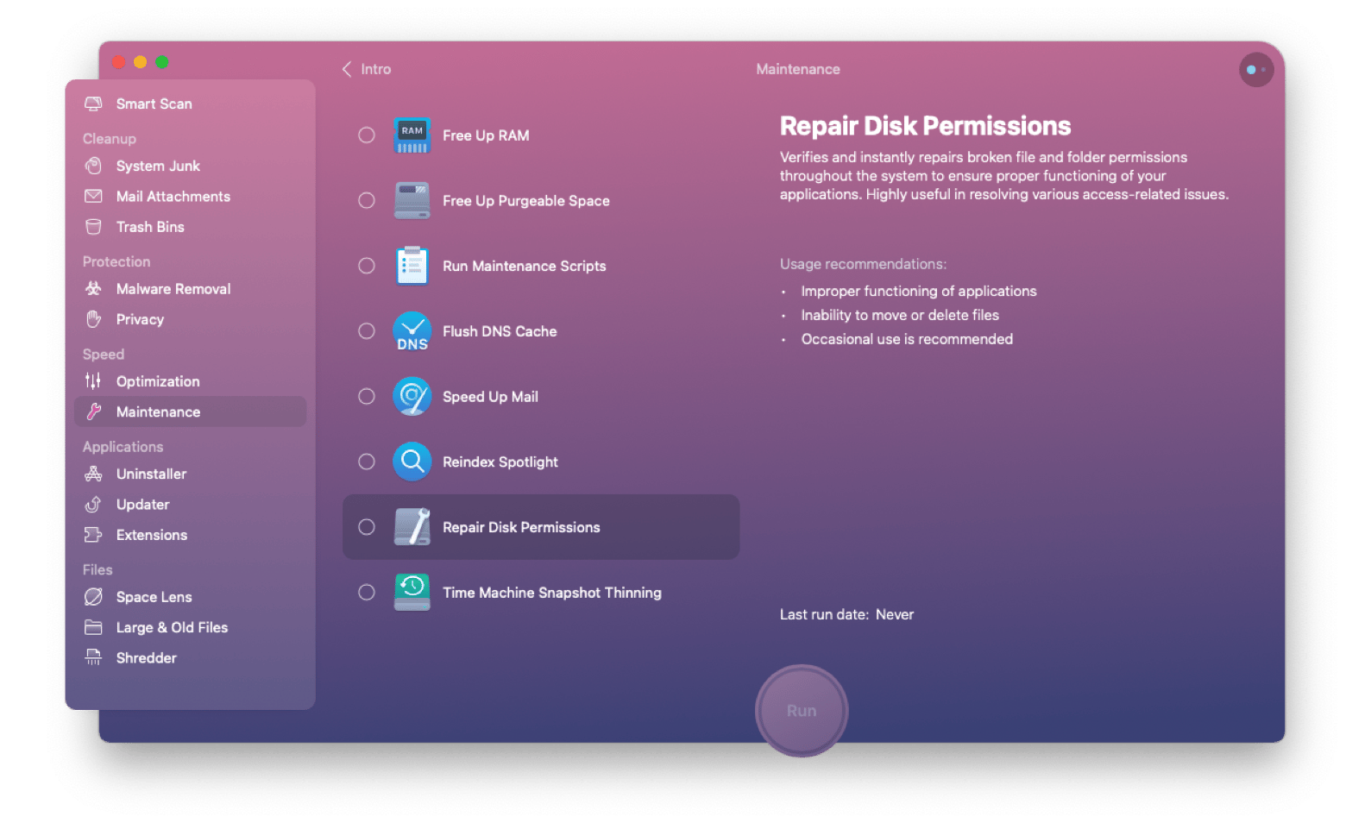Click the Extensions label in sidebar
Screen dimensions: 1346x823
(152, 535)
